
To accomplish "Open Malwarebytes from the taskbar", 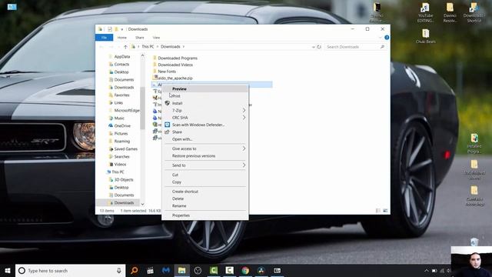I will (x=166, y=270).
